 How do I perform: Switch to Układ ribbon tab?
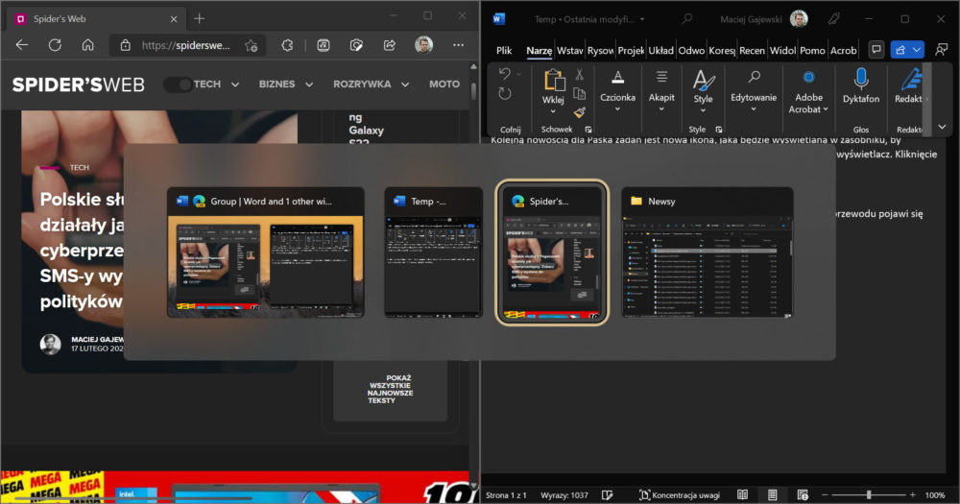(x=660, y=50)
